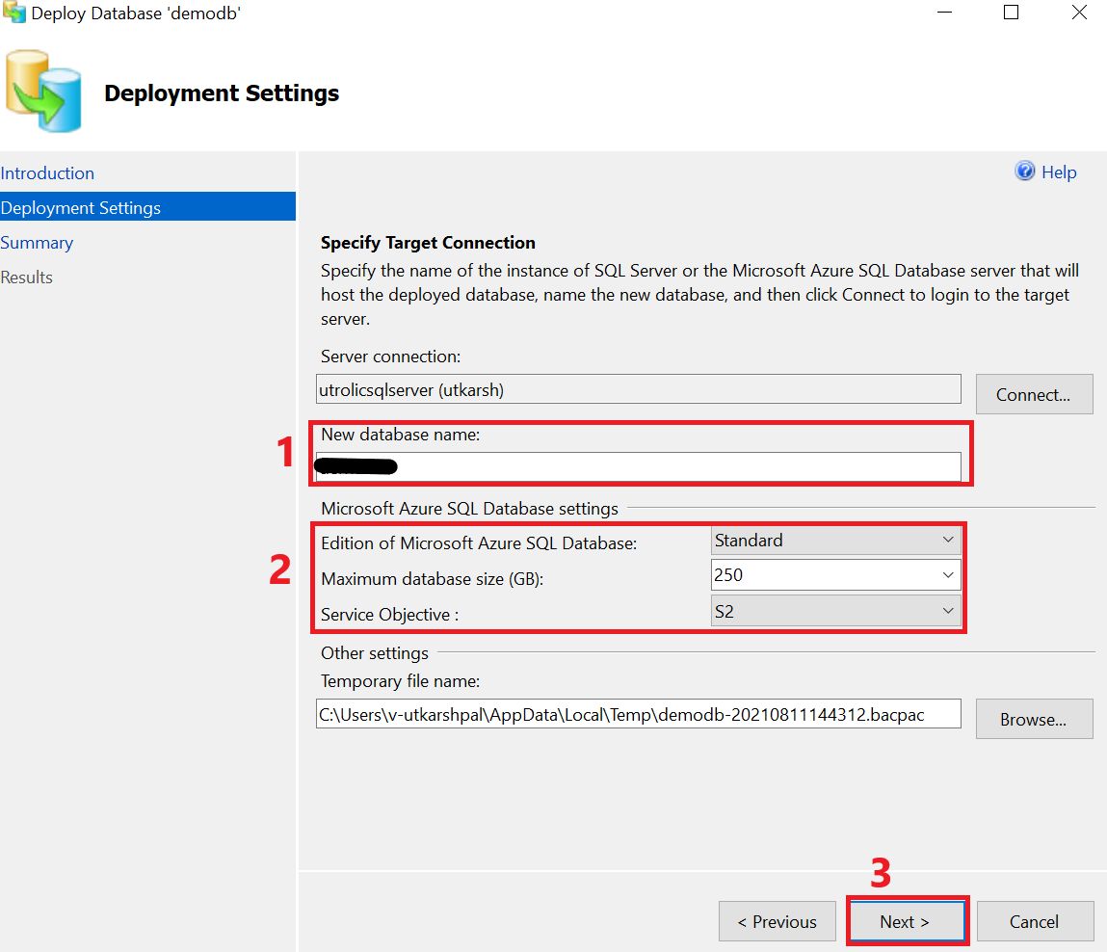The image size is (1107, 952).
Task: Click the 'Microsoft Azure SQL Database settings' label
Action: [469, 509]
